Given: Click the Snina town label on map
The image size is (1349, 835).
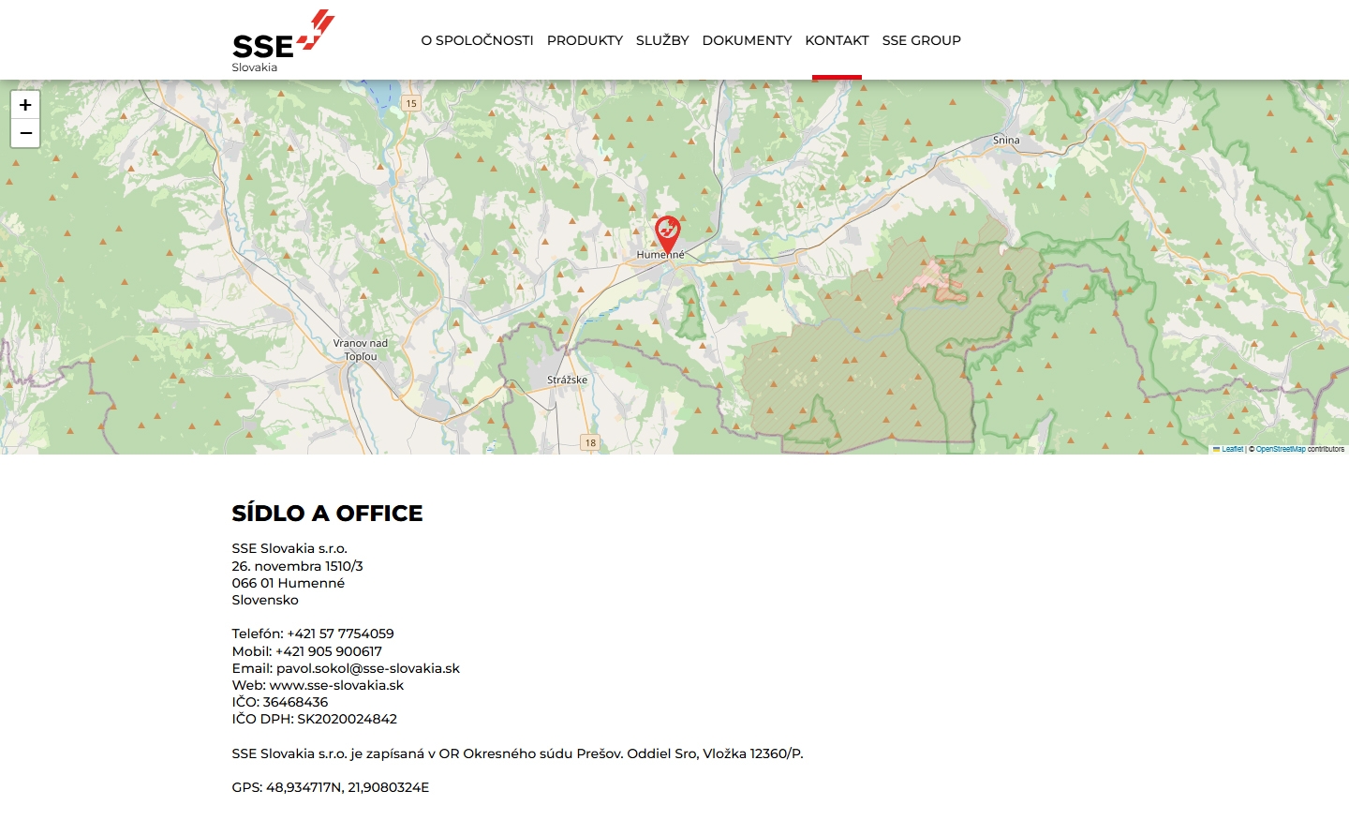Looking at the screenshot, I should [x=1006, y=140].
